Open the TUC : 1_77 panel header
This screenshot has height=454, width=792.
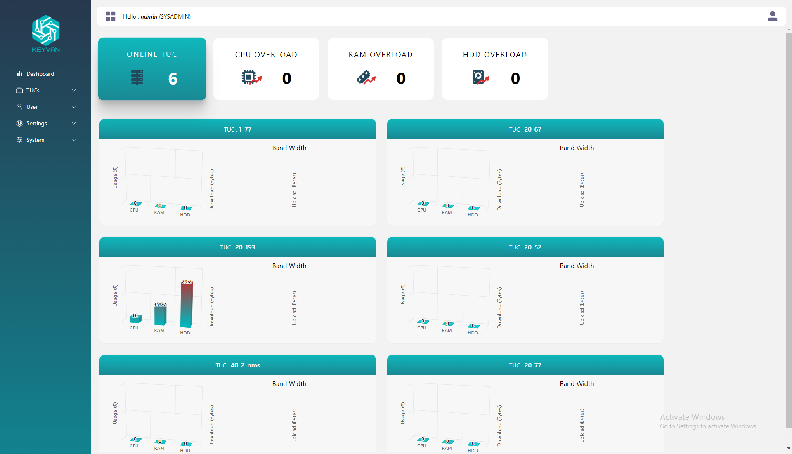coord(237,129)
